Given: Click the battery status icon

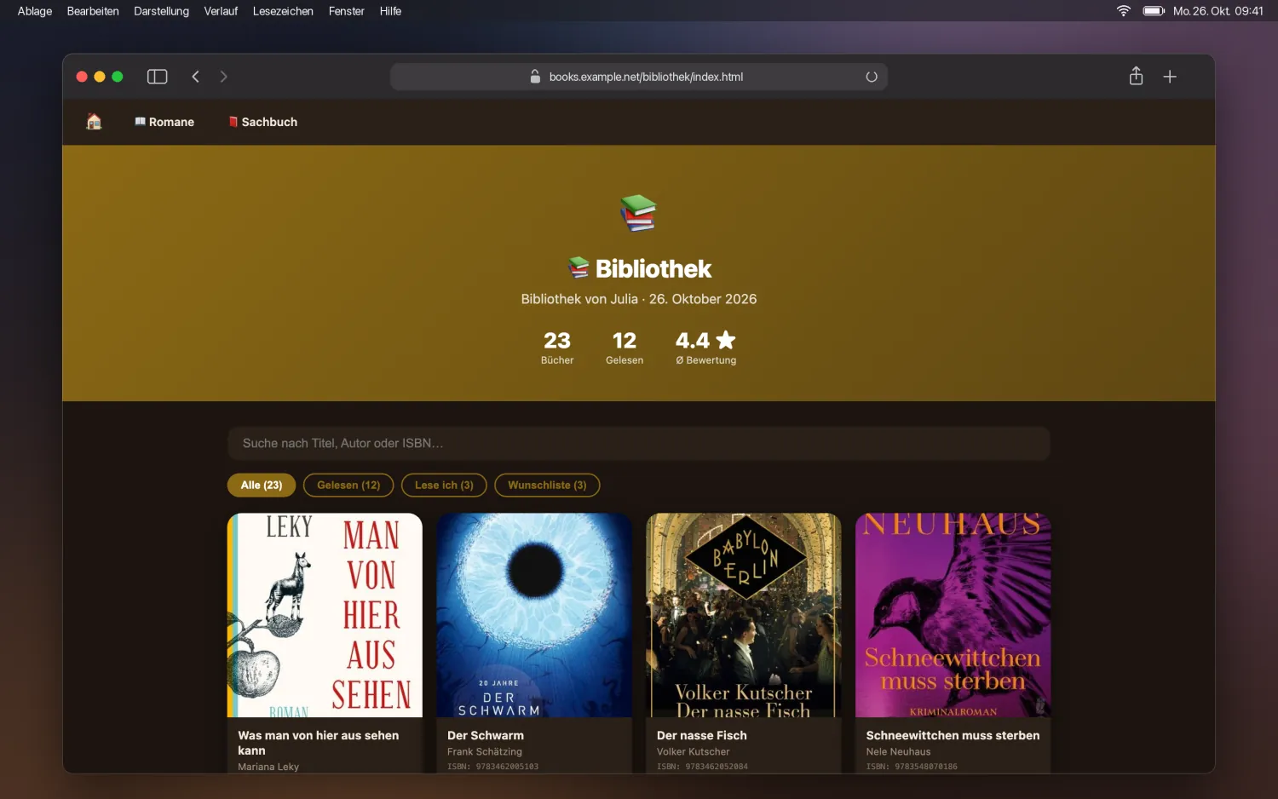Looking at the screenshot, I should 1154,11.
